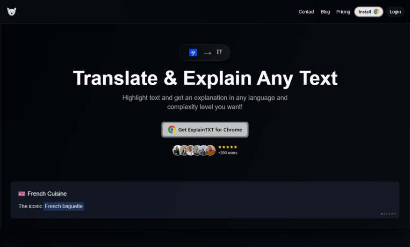Click the arrow between the language icons
The width and height of the screenshot is (410, 247).
tap(208, 53)
